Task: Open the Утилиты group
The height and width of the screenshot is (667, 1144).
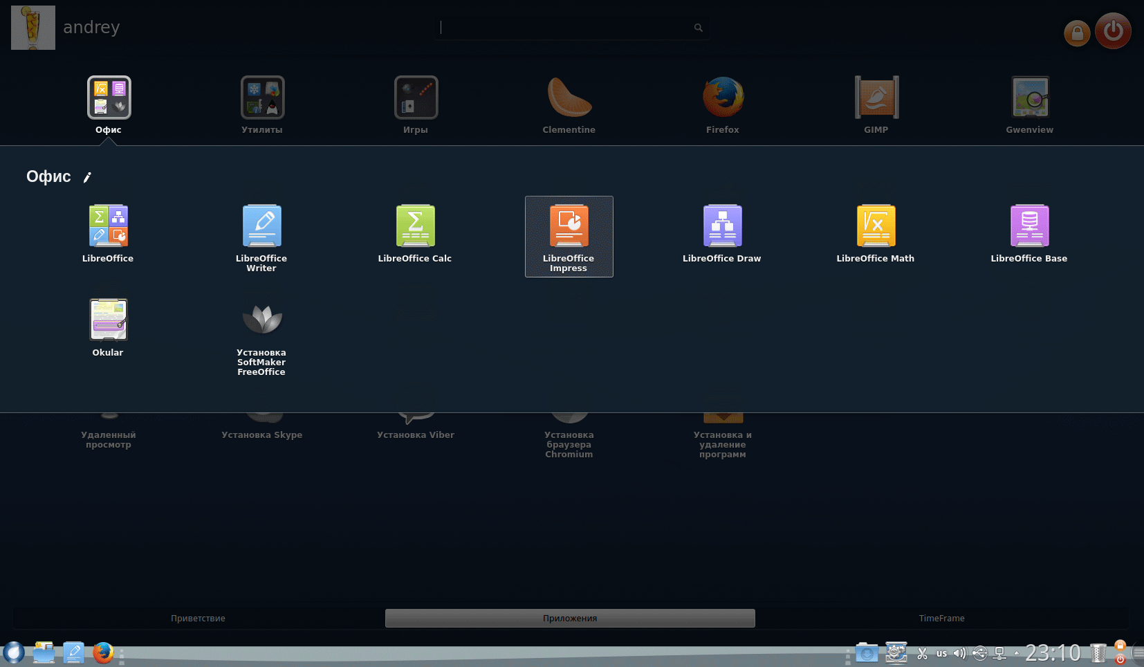Action: point(262,98)
